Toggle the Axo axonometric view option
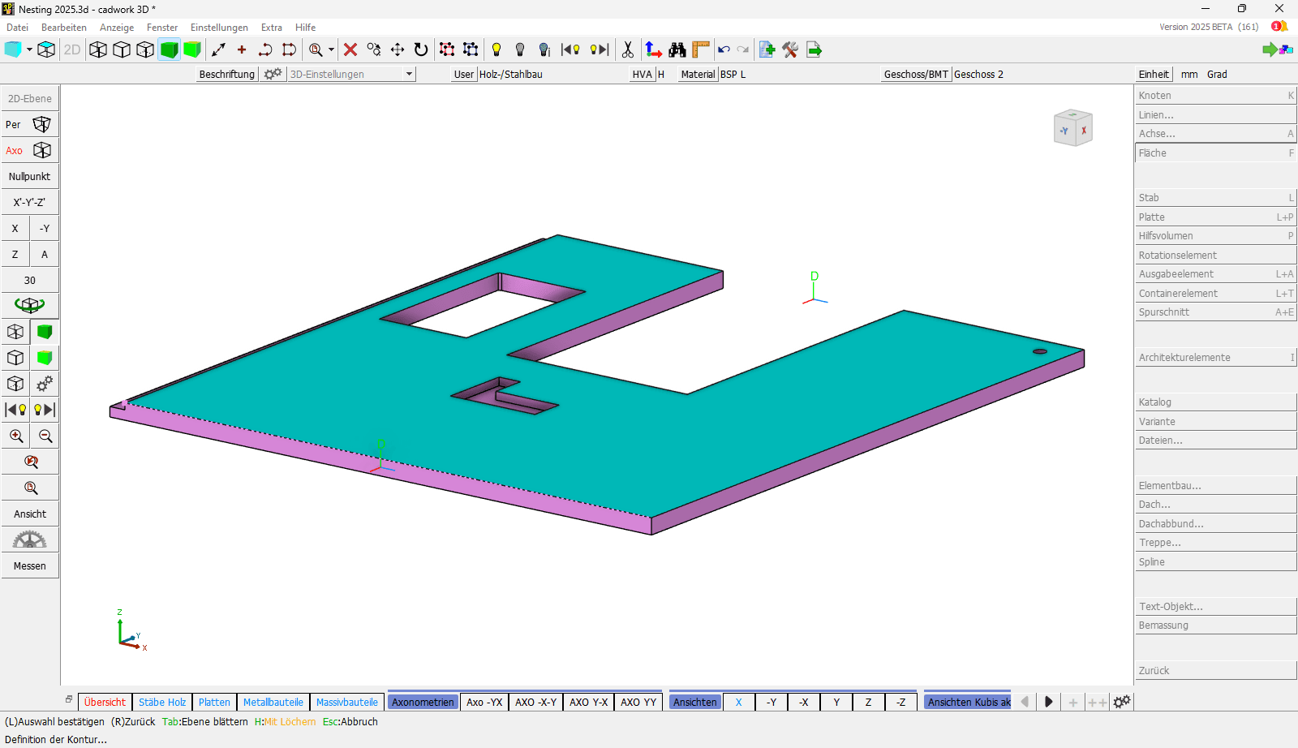Viewport: 1298px width, 748px height. [30, 150]
